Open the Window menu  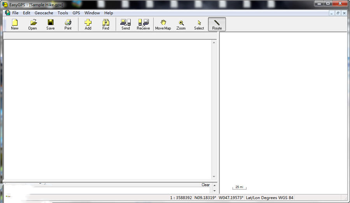pos(92,13)
